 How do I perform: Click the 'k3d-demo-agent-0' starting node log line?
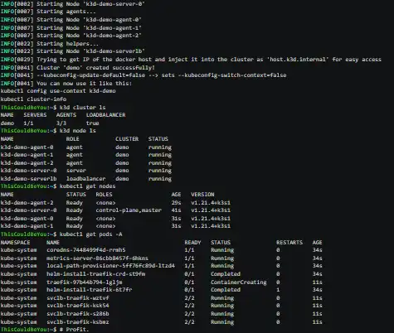(x=71, y=20)
